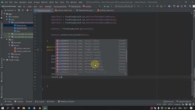Expand the manifests folder

coord(7,17)
